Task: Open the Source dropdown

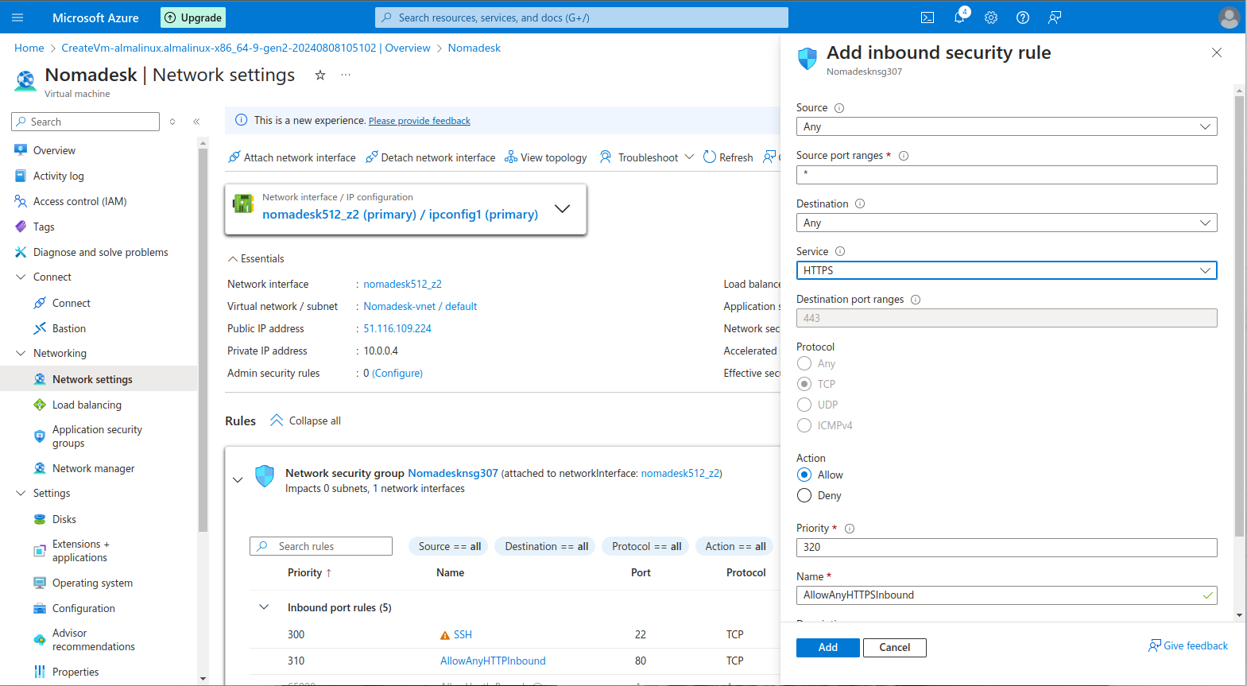Action: pos(1006,126)
